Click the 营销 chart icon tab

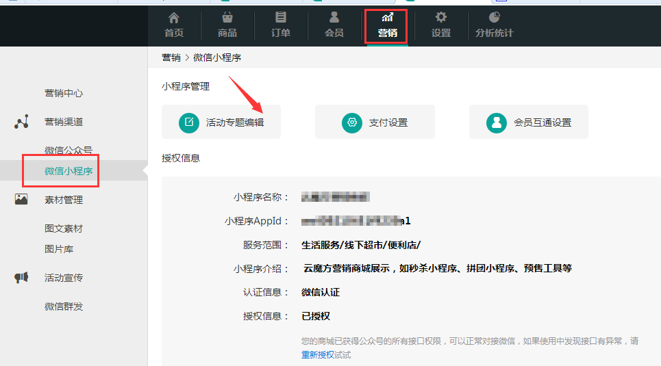pyautogui.click(x=388, y=18)
